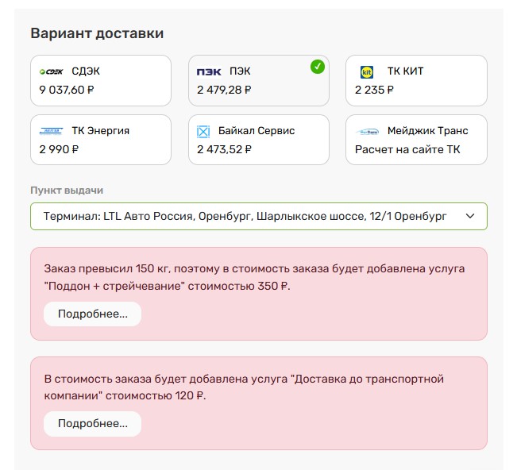Click the Пункт выдачи label
The image size is (517, 470).
[x=67, y=191]
